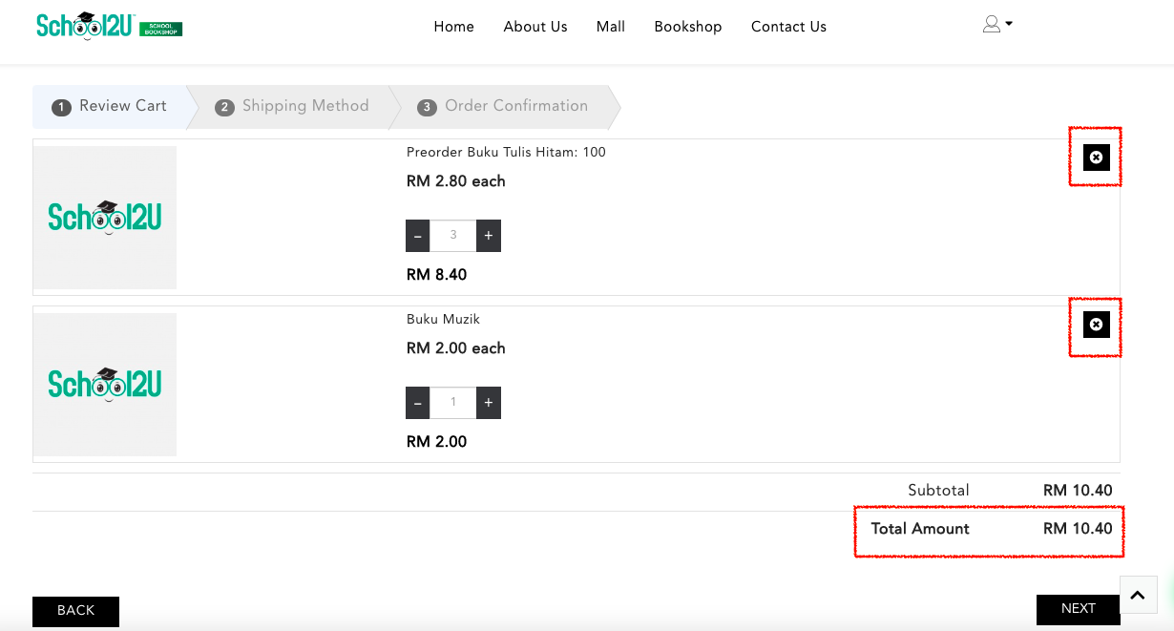Click the scroll-to-top arrow button
This screenshot has width=1174, height=631.
[1138, 595]
